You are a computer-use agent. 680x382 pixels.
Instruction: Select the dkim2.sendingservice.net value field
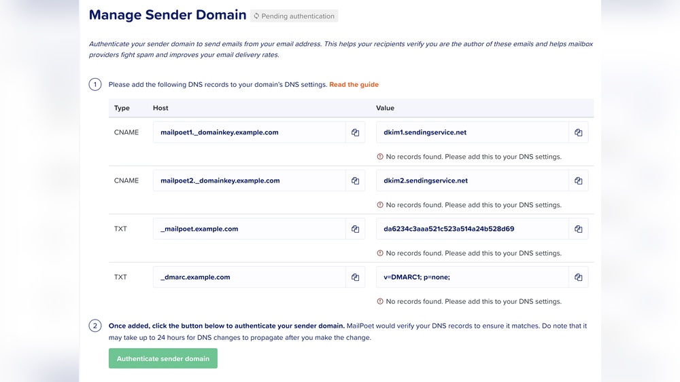(473, 181)
